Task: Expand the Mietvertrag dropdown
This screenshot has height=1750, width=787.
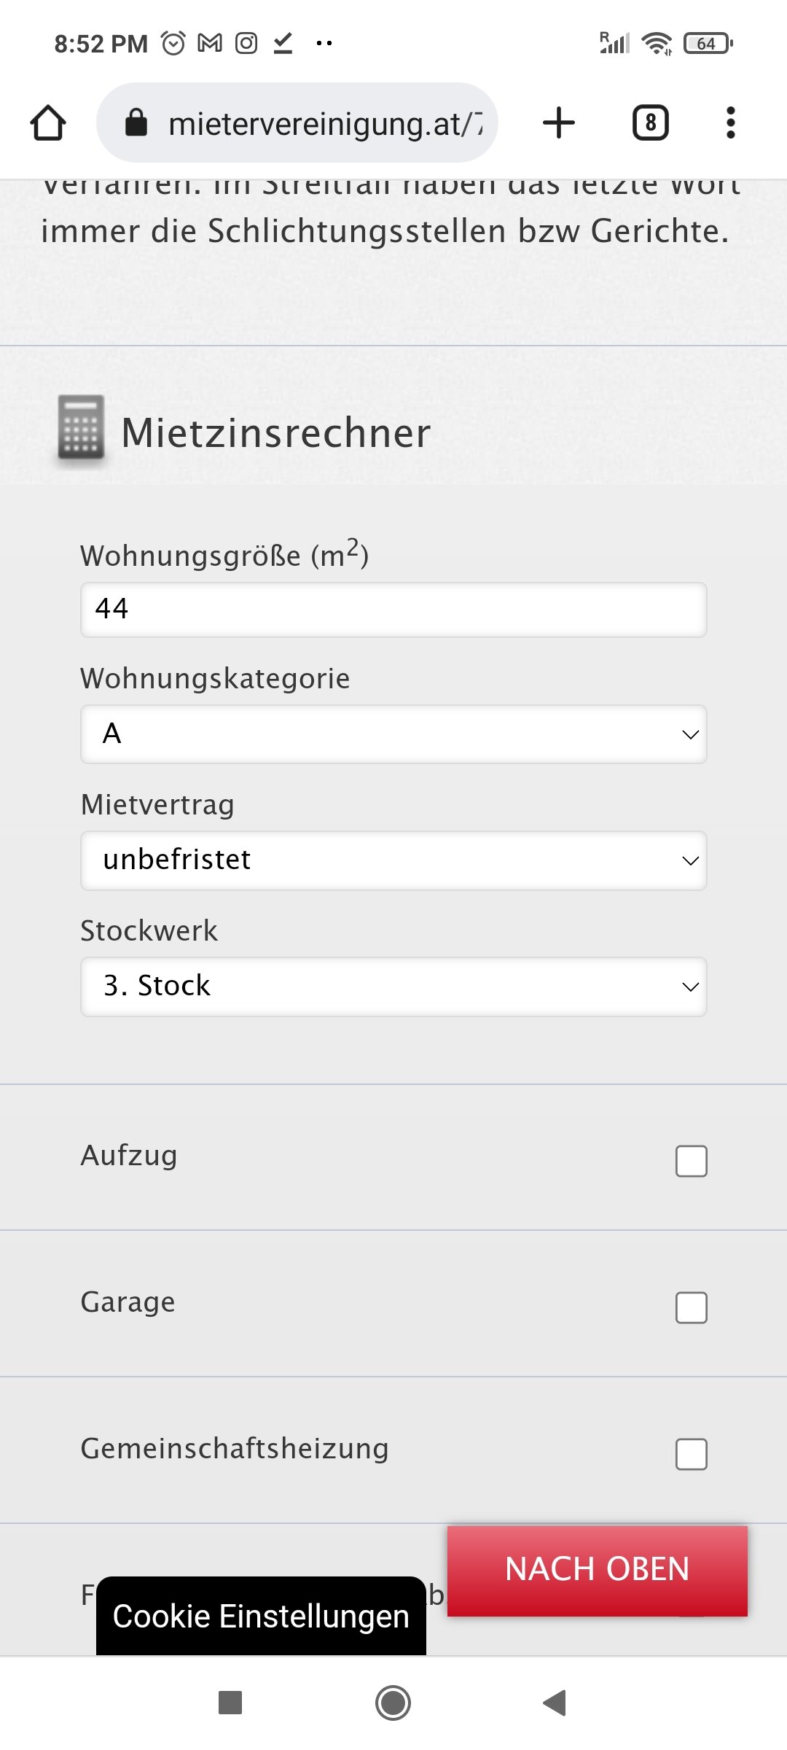Action: (x=393, y=860)
